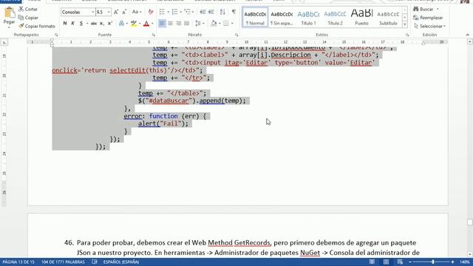Click the zoom slider handle

click(433, 262)
